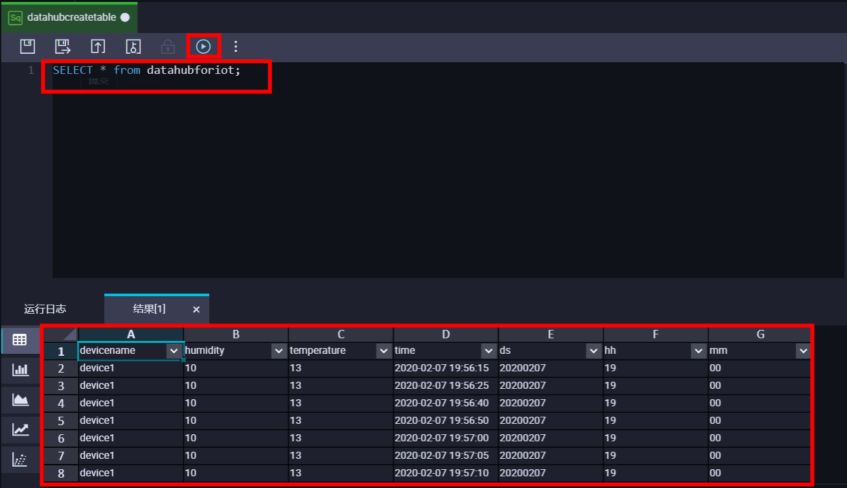
Task: Click the unsaved dot on file tab
Action: click(x=125, y=17)
